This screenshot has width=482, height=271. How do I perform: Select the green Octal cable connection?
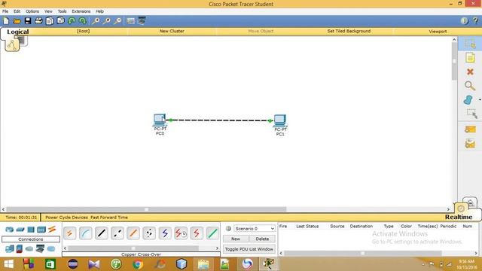(x=212, y=233)
